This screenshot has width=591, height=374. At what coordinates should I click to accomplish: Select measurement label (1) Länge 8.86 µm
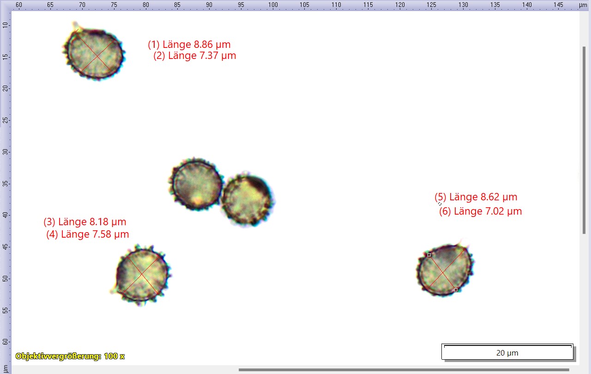pos(189,45)
